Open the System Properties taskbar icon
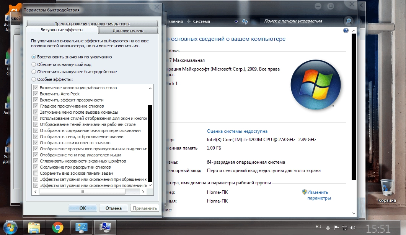The height and width of the screenshot is (235, 406). point(105,227)
